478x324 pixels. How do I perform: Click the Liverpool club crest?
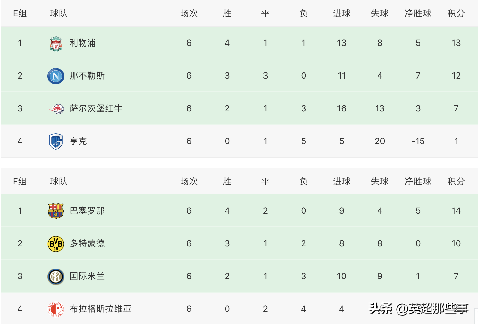click(x=56, y=43)
